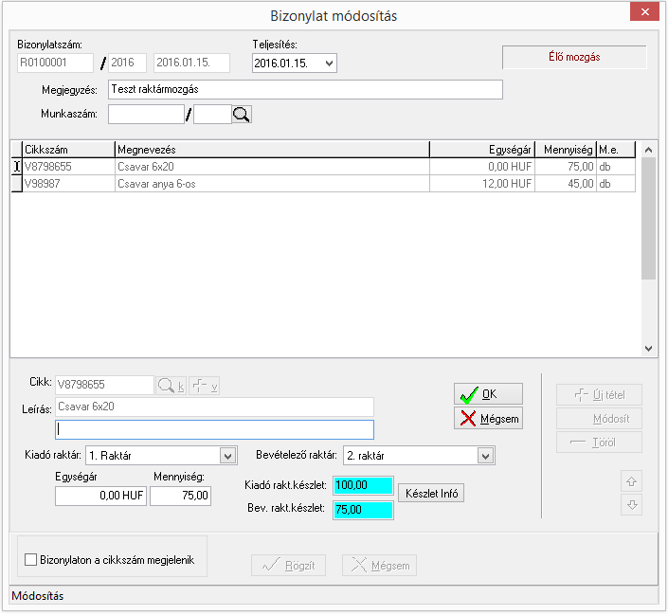Click the Cikkszám column header
This screenshot has width=668, height=615.
(68, 150)
